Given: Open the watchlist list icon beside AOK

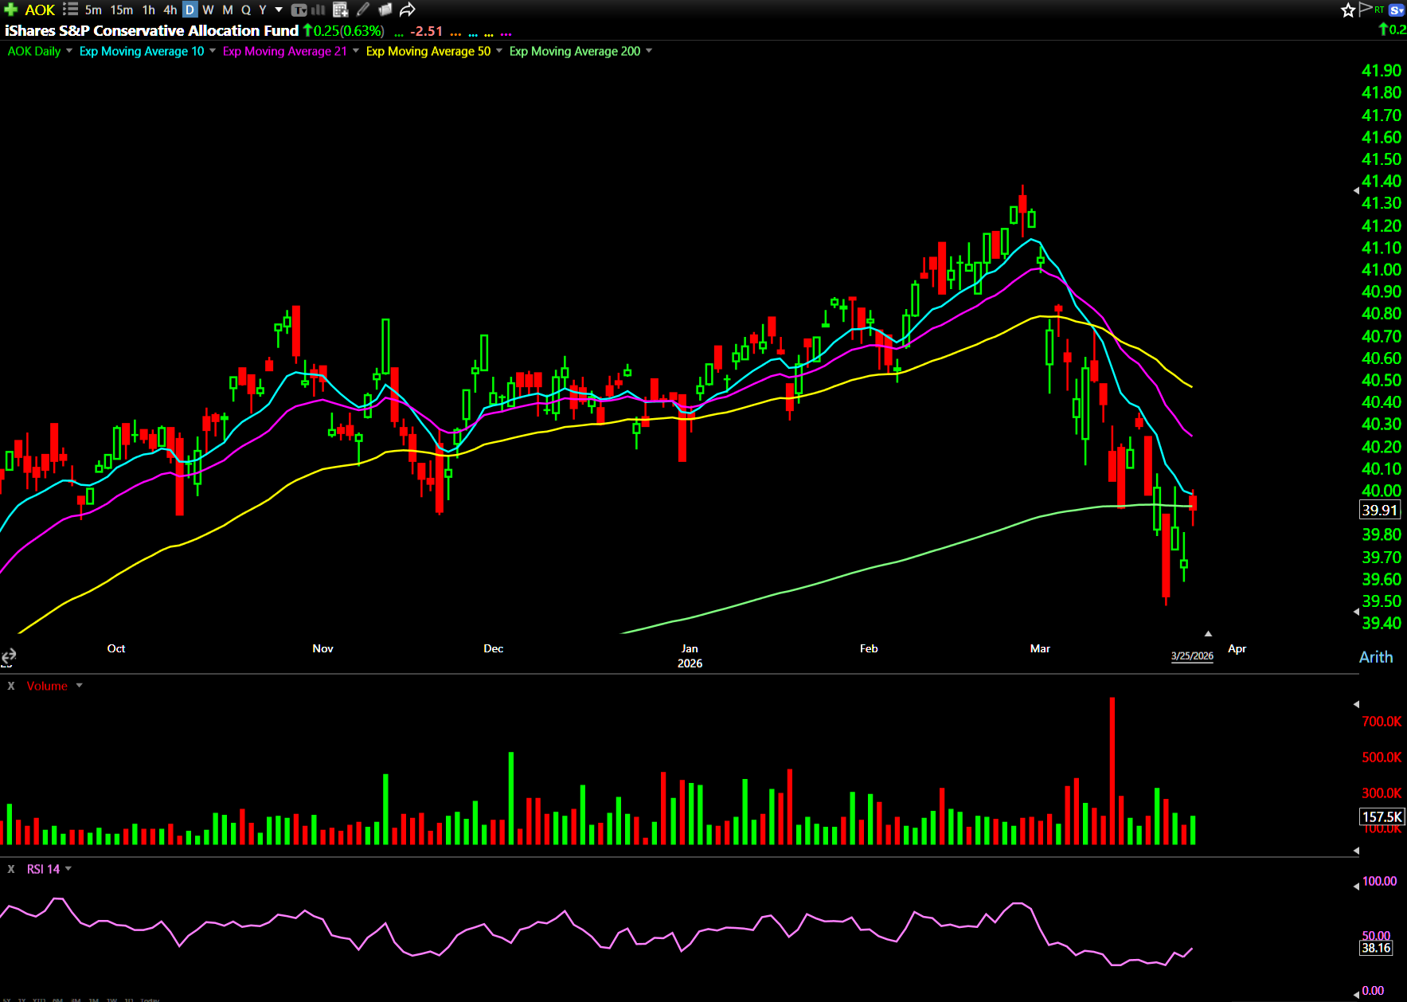Looking at the screenshot, I should (x=70, y=10).
